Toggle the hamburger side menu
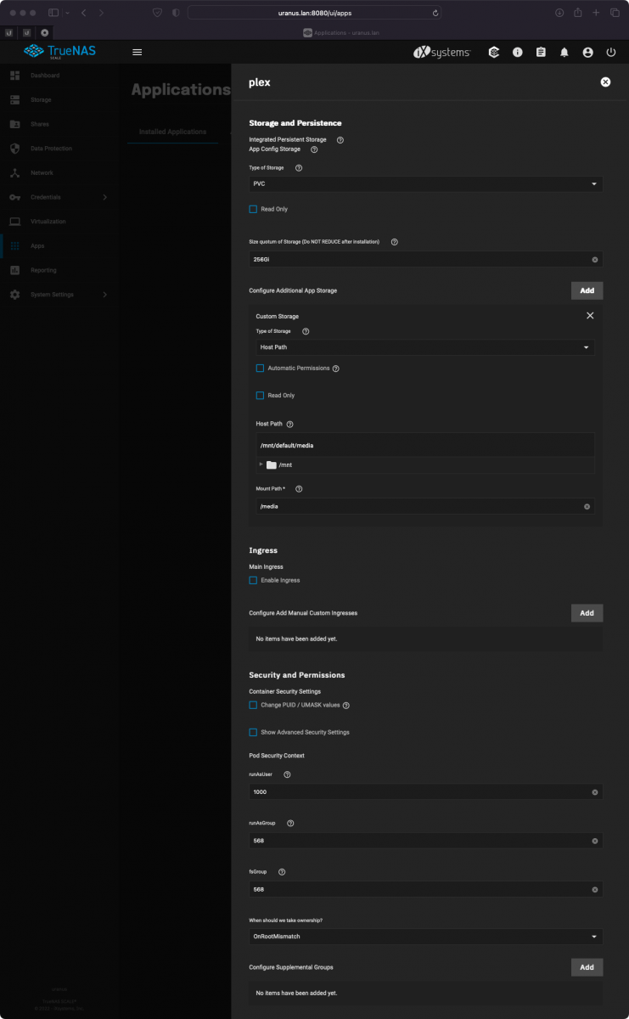The height and width of the screenshot is (1019, 629). click(x=138, y=52)
